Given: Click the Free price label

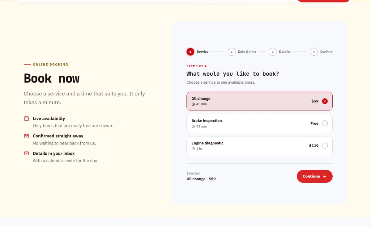Looking at the screenshot, I should click(314, 123).
